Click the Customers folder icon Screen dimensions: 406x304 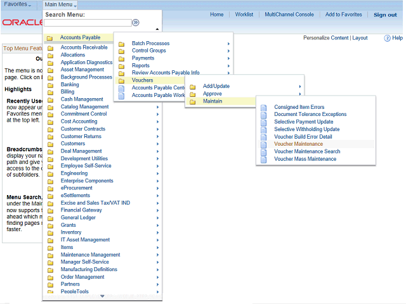point(50,144)
